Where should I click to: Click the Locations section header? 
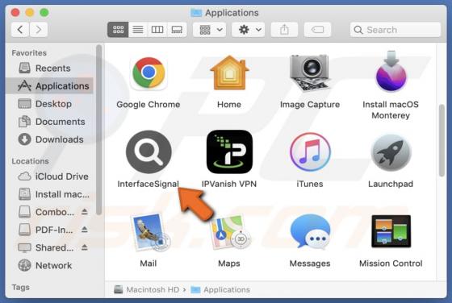point(31,161)
